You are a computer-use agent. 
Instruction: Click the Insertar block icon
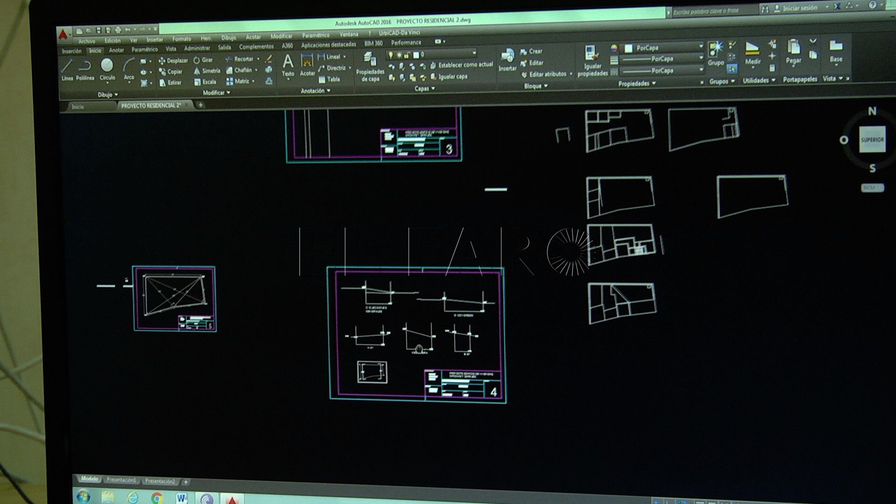507,60
